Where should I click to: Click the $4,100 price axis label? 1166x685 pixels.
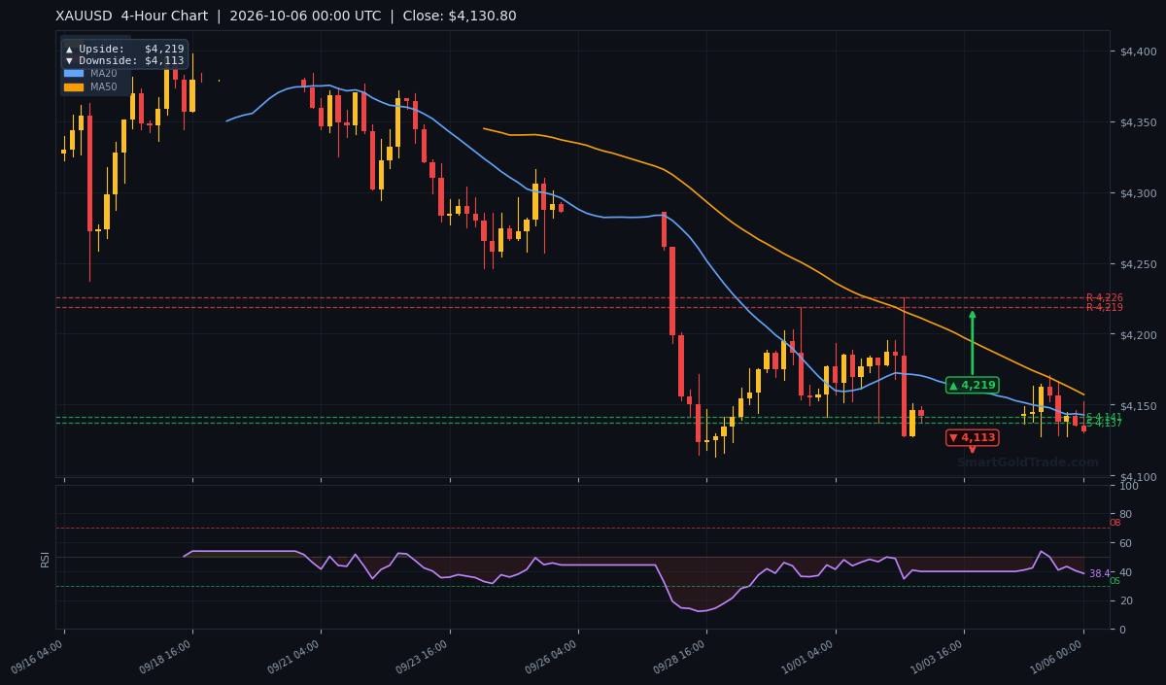(x=1139, y=477)
